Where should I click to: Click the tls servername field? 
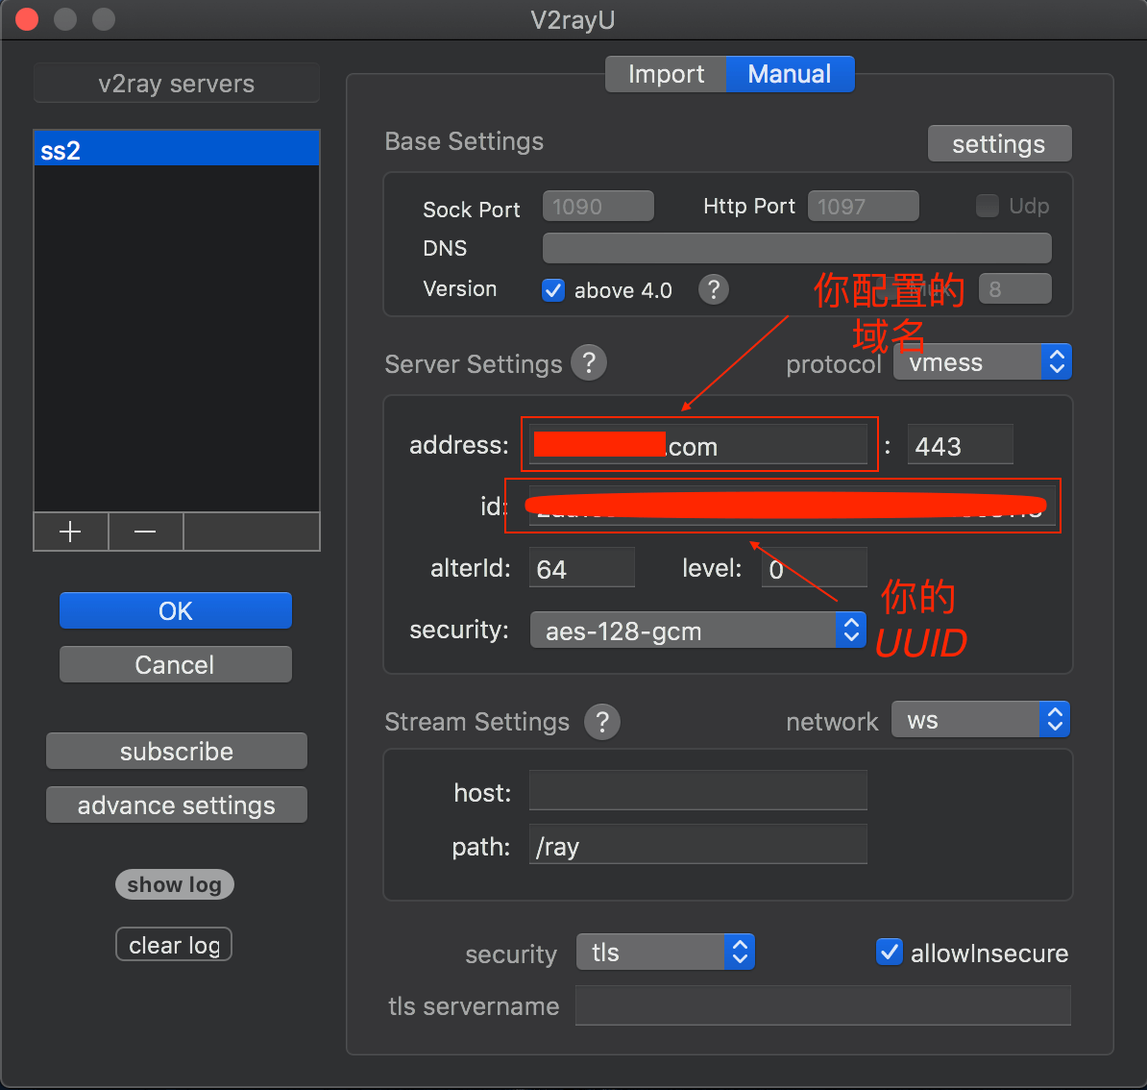tap(823, 1005)
